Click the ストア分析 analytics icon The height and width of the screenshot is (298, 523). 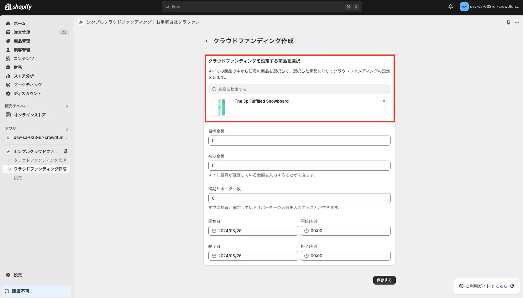(8, 76)
